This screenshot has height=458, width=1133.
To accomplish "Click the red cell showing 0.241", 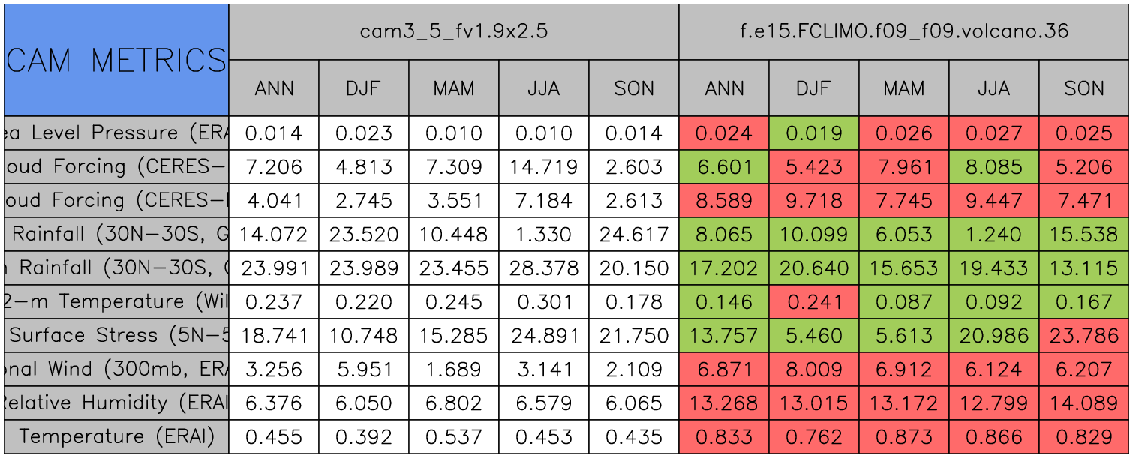I will tap(813, 301).
